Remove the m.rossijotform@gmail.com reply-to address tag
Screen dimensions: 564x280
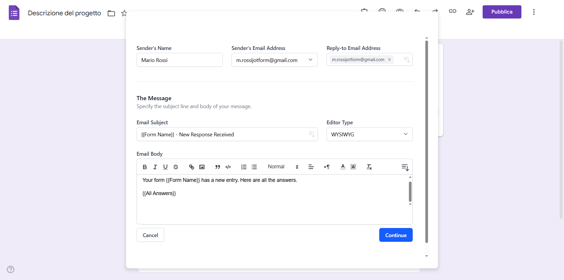coord(389,60)
